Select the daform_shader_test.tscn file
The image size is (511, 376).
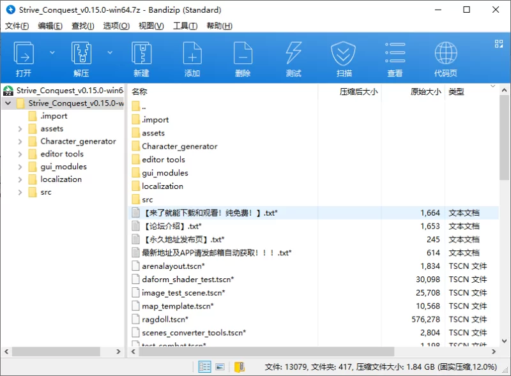point(183,280)
